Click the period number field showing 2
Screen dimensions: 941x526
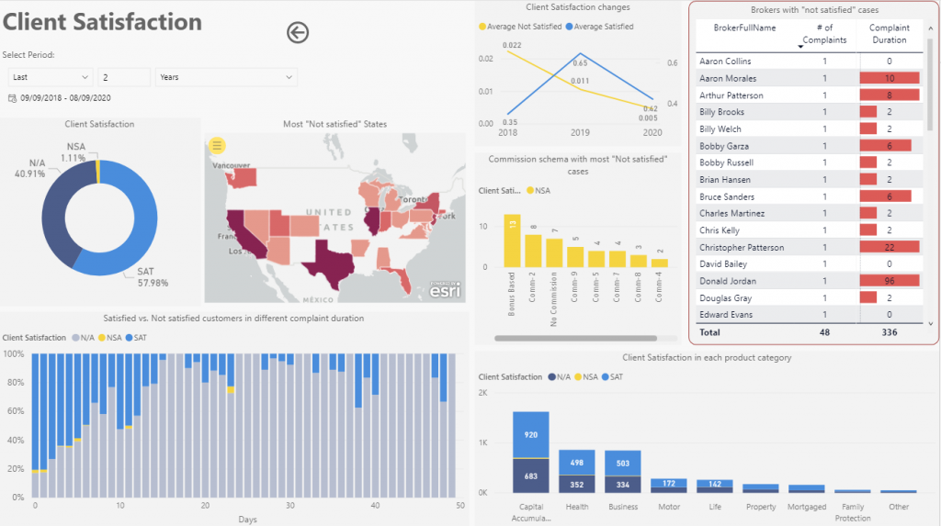124,78
